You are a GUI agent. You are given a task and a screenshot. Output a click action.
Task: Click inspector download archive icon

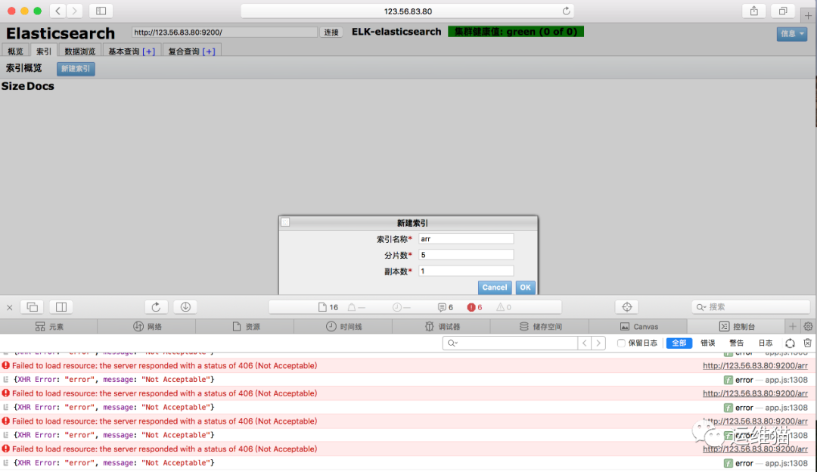185,307
